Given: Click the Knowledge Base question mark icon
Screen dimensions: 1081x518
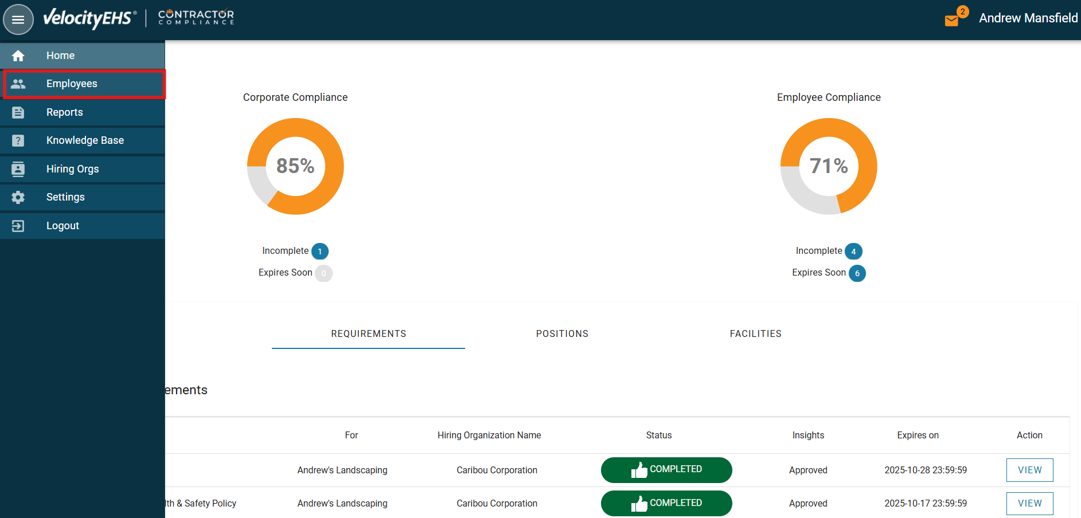Looking at the screenshot, I should [x=18, y=140].
